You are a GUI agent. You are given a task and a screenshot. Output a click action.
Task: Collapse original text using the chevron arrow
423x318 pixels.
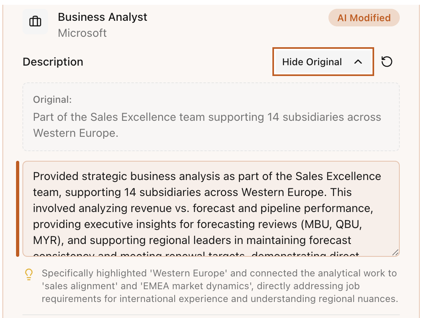358,62
